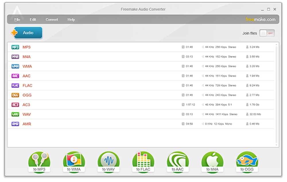Screen dimensions: 287x182
Task: Open the Edit menu
Action: 33,20
